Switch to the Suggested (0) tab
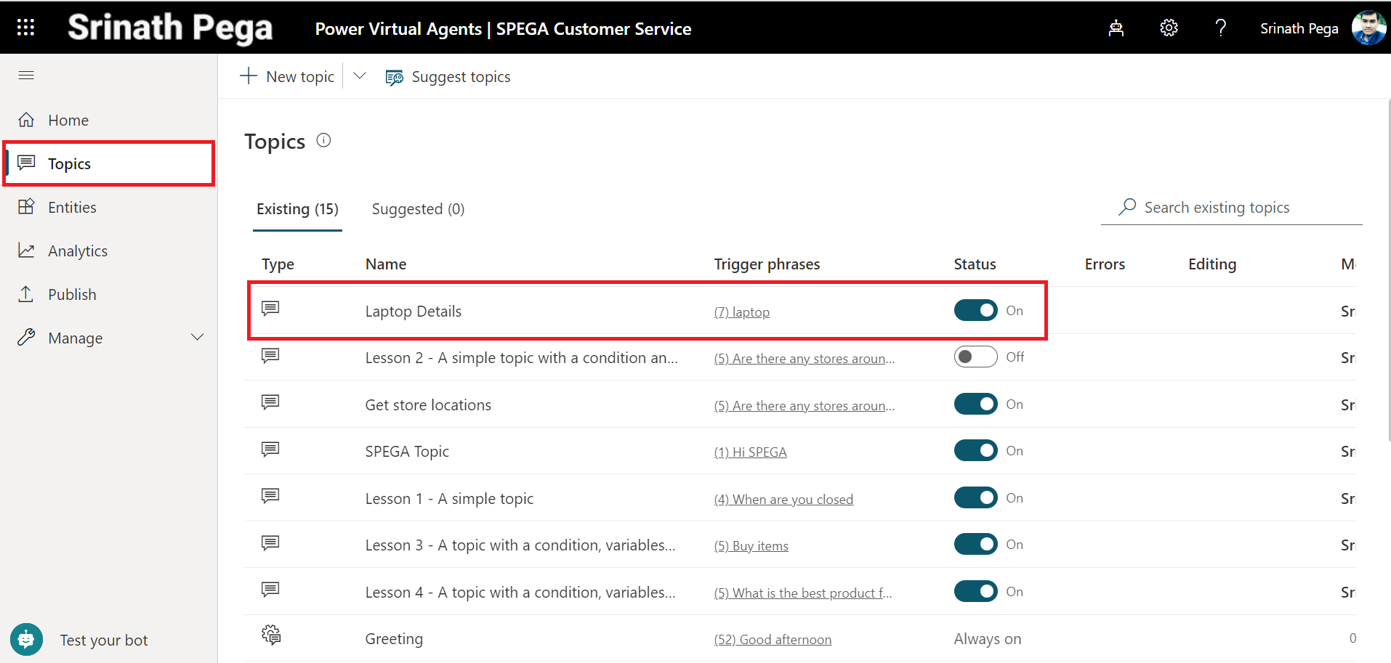1391x663 pixels. coord(418,209)
